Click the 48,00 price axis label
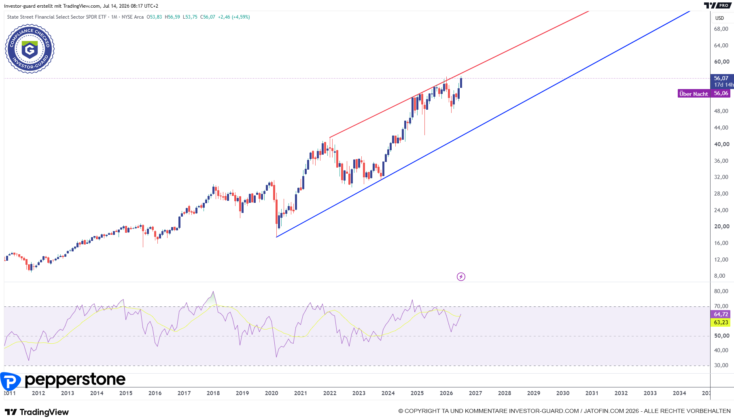Screen dimensions: 734x419 pyautogui.click(x=721, y=111)
